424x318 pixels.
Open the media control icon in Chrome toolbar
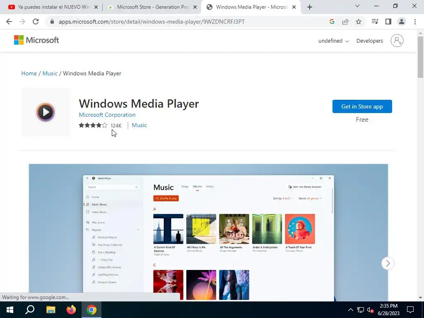tap(375, 22)
